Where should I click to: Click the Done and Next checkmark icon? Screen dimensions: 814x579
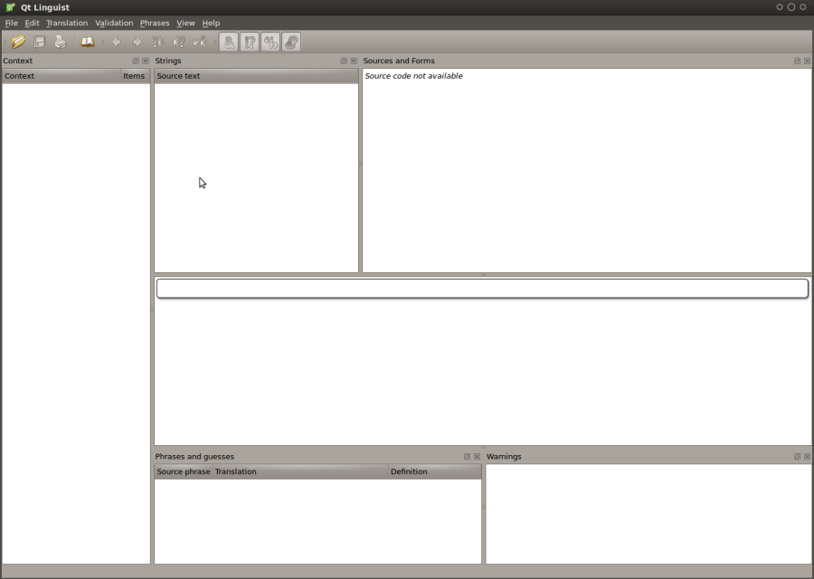tap(199, 42)
